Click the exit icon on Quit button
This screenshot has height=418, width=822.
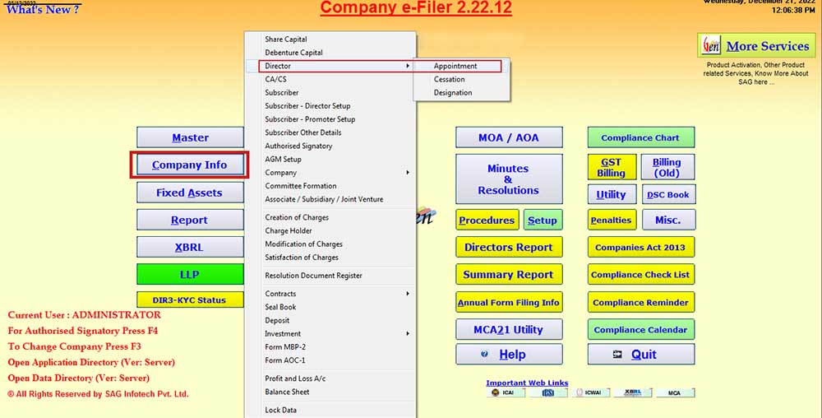pyautogui.click(x=617, y=354)
